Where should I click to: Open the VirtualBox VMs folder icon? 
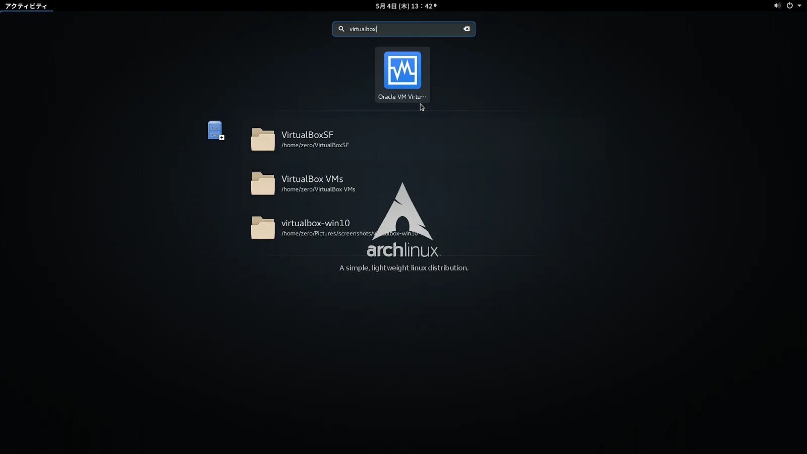coord(263,183)
